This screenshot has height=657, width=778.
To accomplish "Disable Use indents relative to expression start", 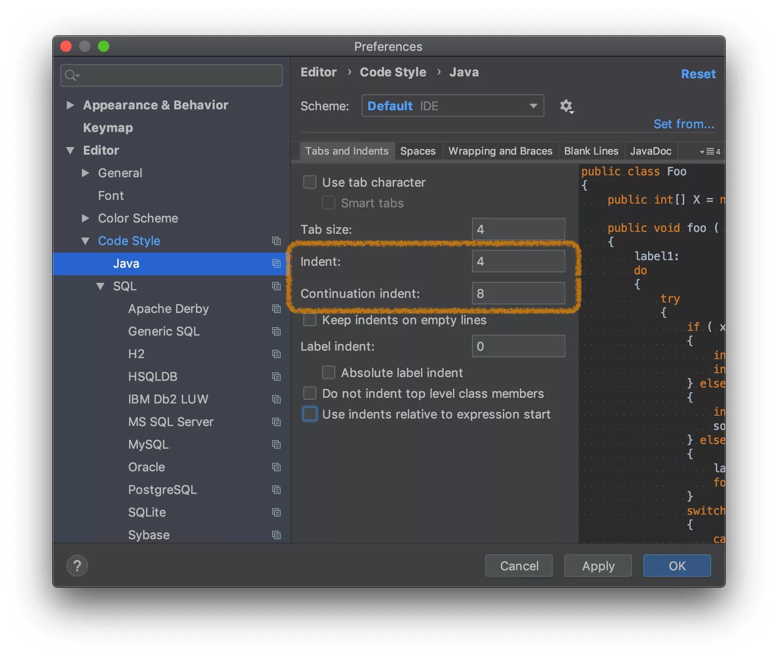I will (309, 414).
